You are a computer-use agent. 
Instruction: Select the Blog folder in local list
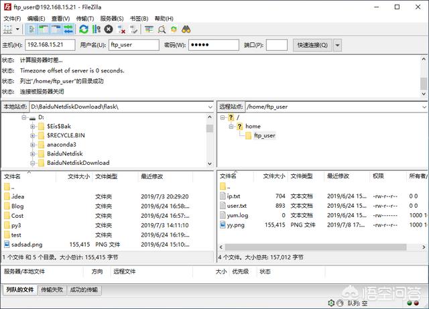coord(17,206)
